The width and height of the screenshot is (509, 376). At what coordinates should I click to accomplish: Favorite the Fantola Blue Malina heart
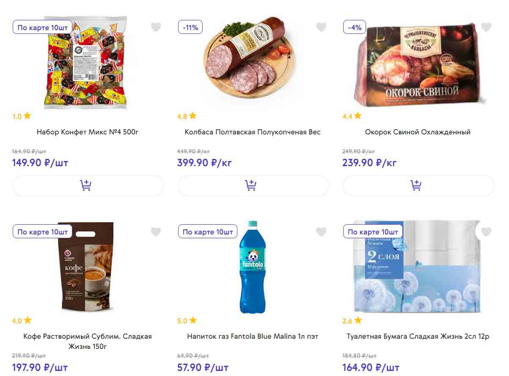pos(321,232)
